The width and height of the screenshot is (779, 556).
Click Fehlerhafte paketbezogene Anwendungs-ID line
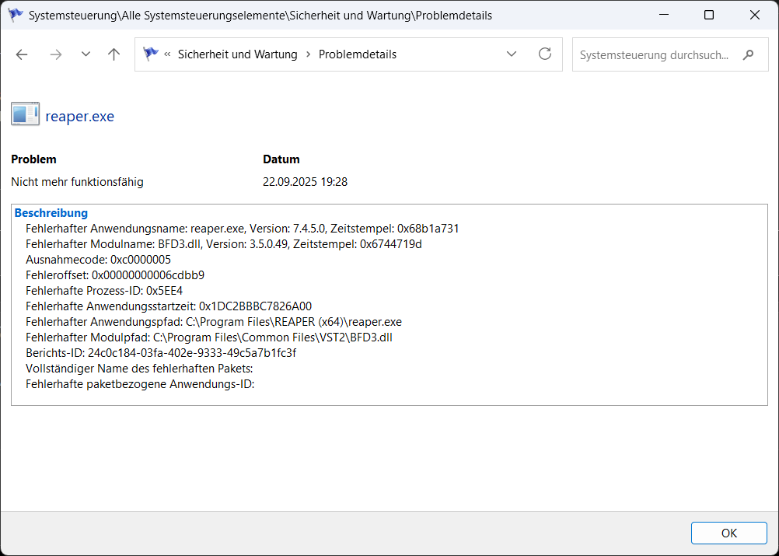click(x=140, y=384)
